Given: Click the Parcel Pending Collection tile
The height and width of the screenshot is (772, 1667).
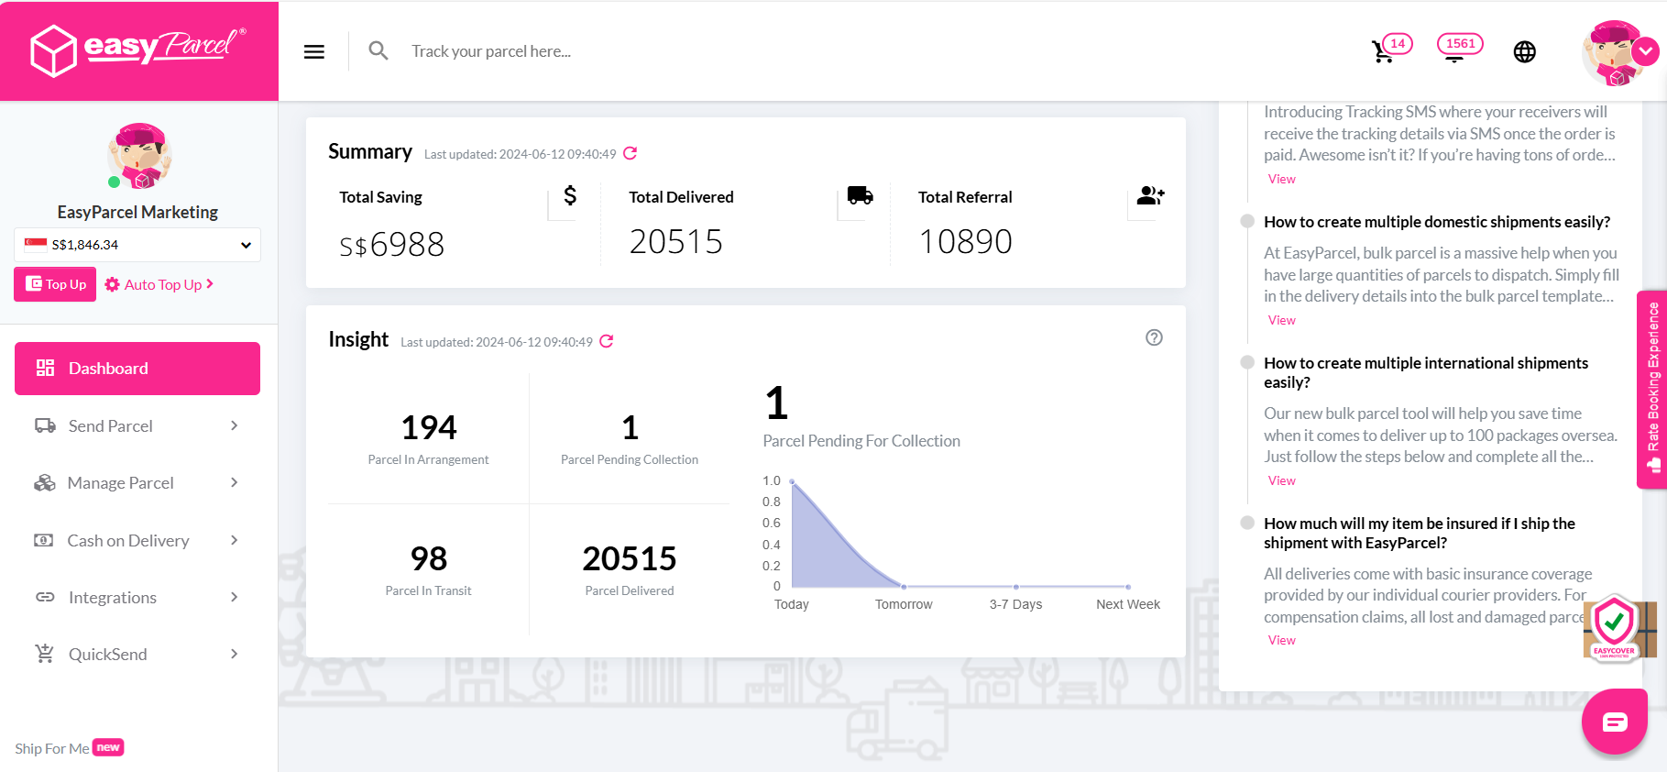Looking at the screenshot, I should (x=630, y=438).
